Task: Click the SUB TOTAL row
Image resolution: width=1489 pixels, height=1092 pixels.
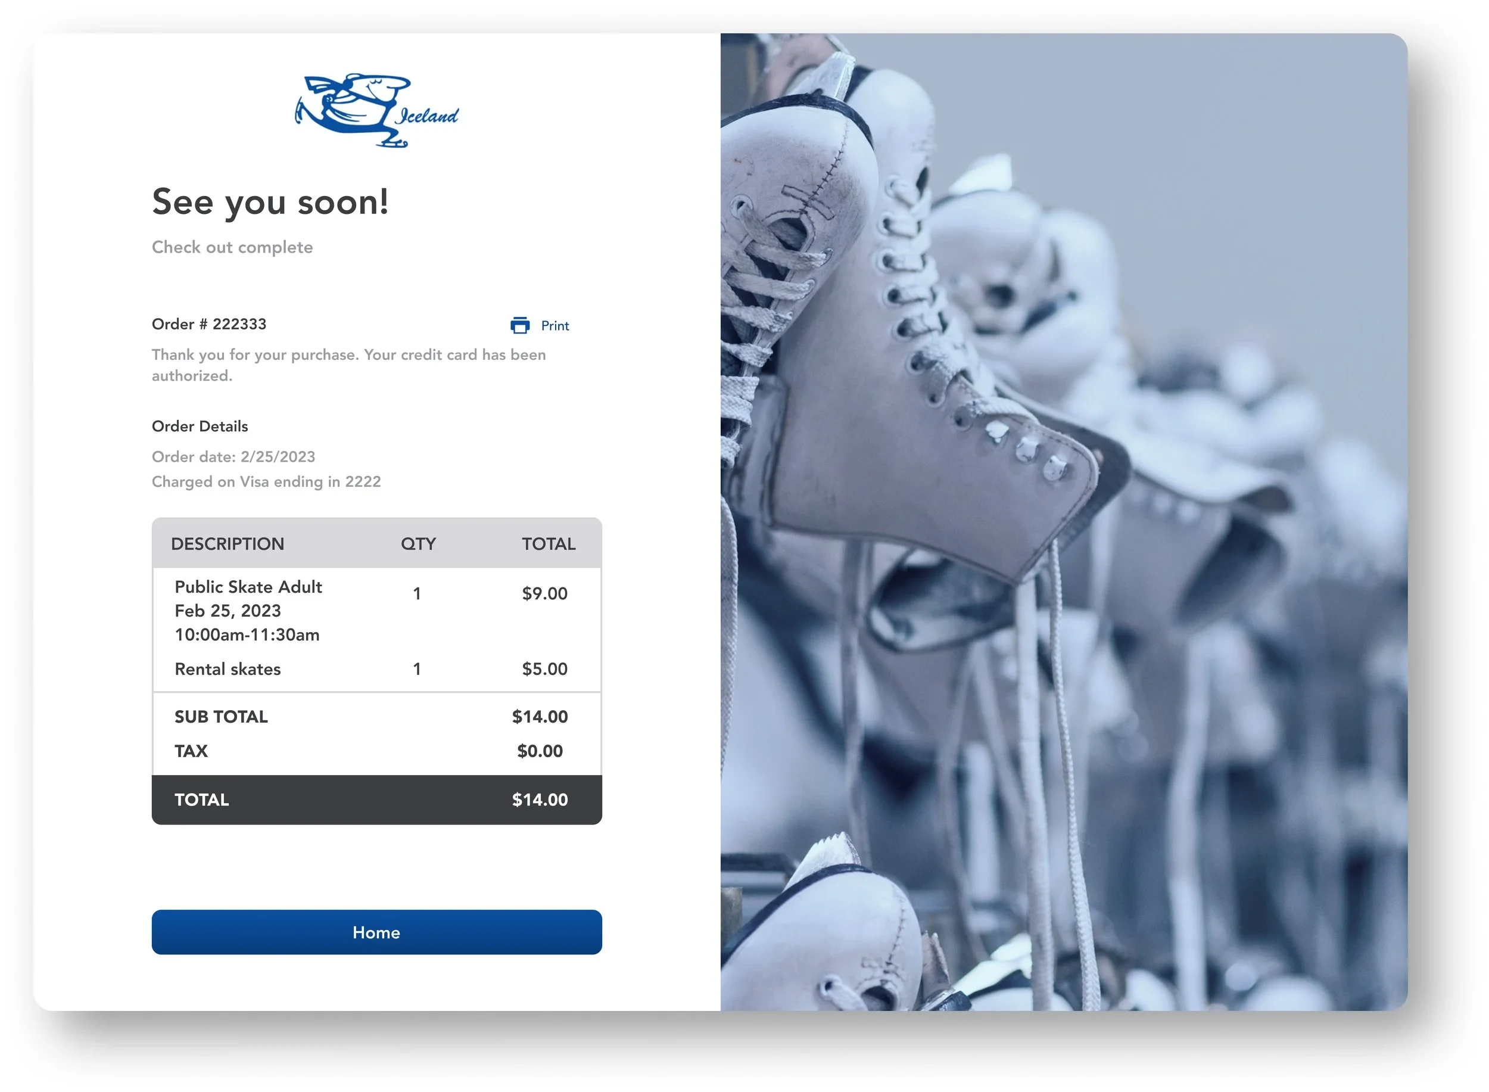Action: point(376,717)
